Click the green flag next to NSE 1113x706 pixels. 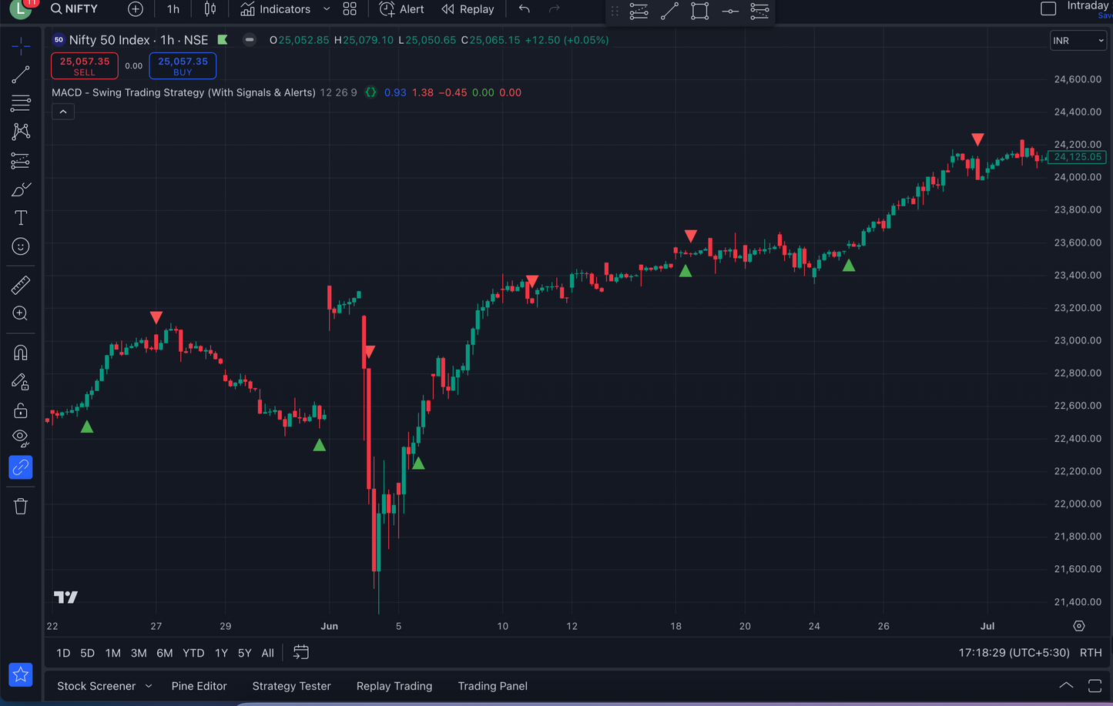click(223, 40)
